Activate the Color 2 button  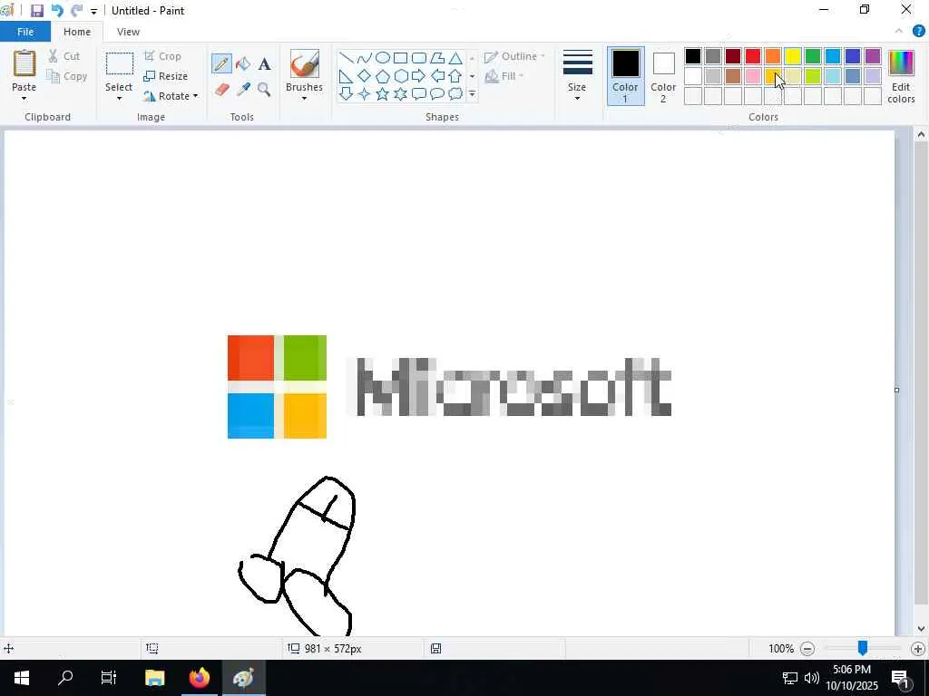coord(663,76)
